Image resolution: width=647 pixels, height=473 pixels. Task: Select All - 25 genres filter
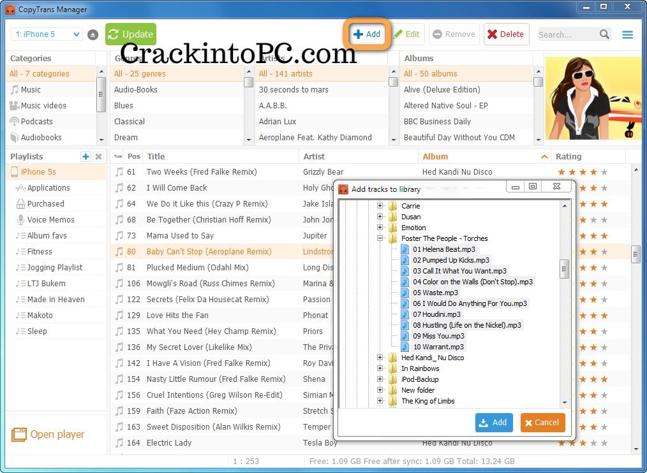tap(177, 73)
